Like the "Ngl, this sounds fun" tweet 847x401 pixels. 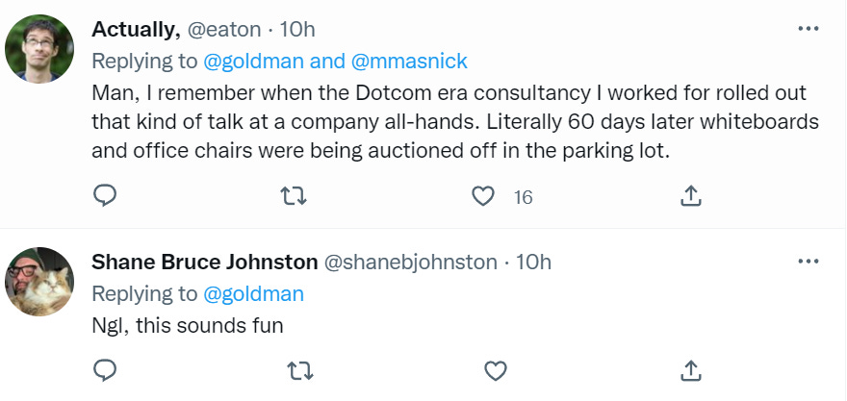coord(495,369)
